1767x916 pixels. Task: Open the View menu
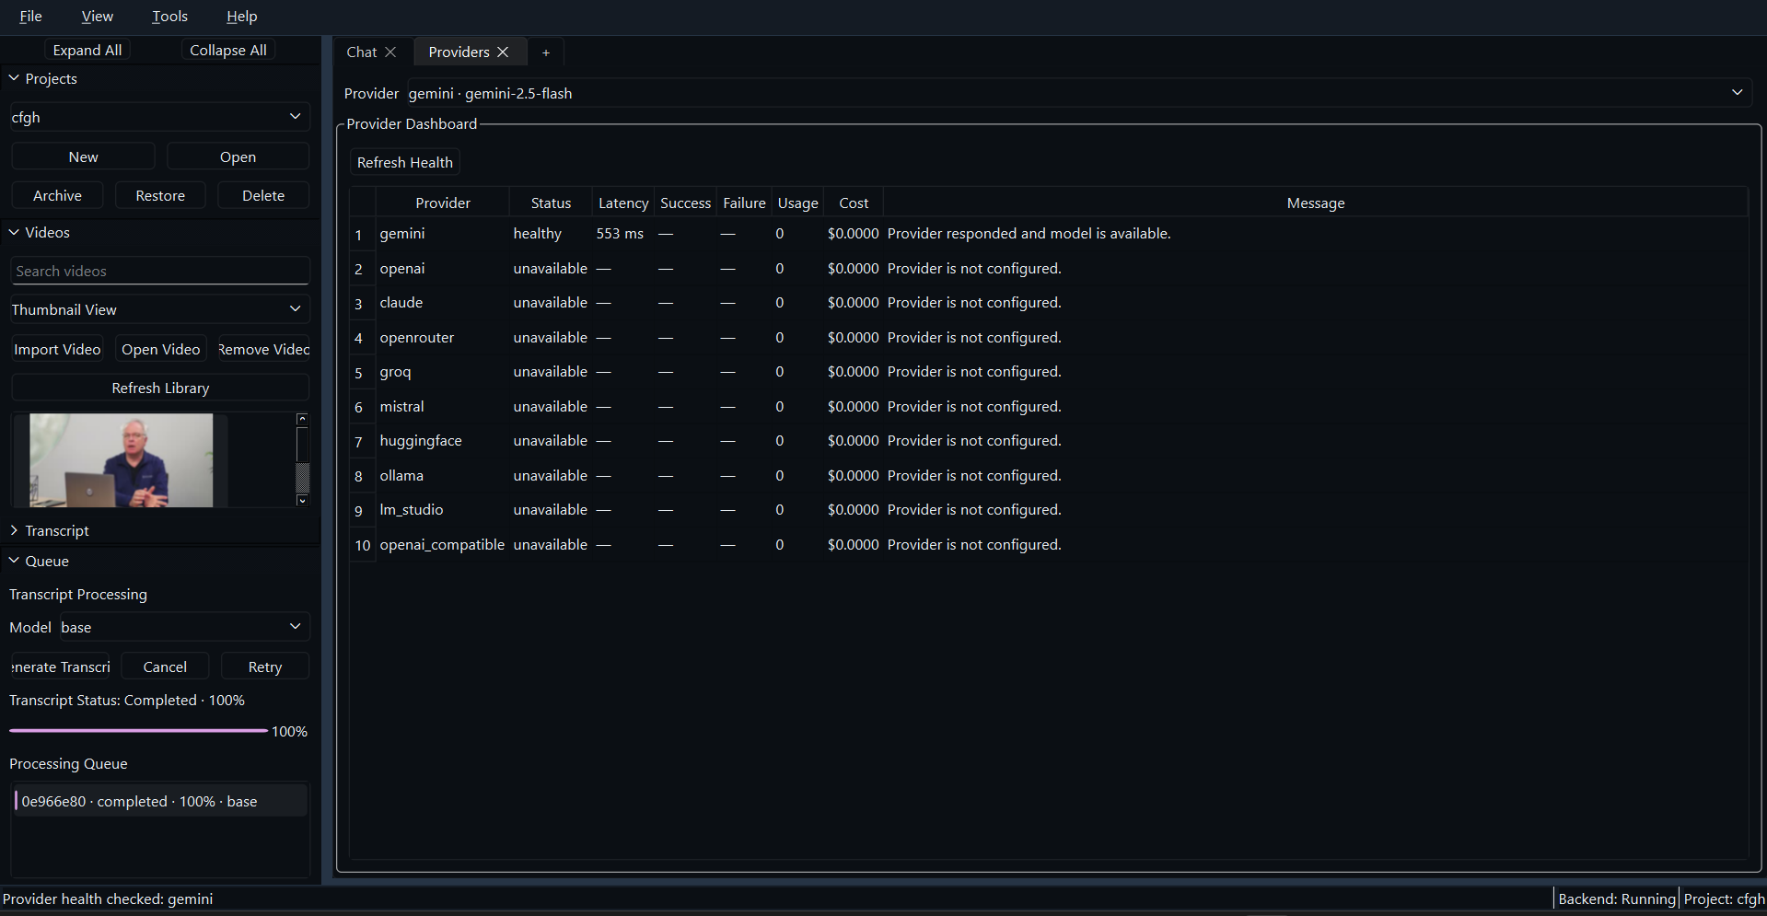click(x=97, y=16)
